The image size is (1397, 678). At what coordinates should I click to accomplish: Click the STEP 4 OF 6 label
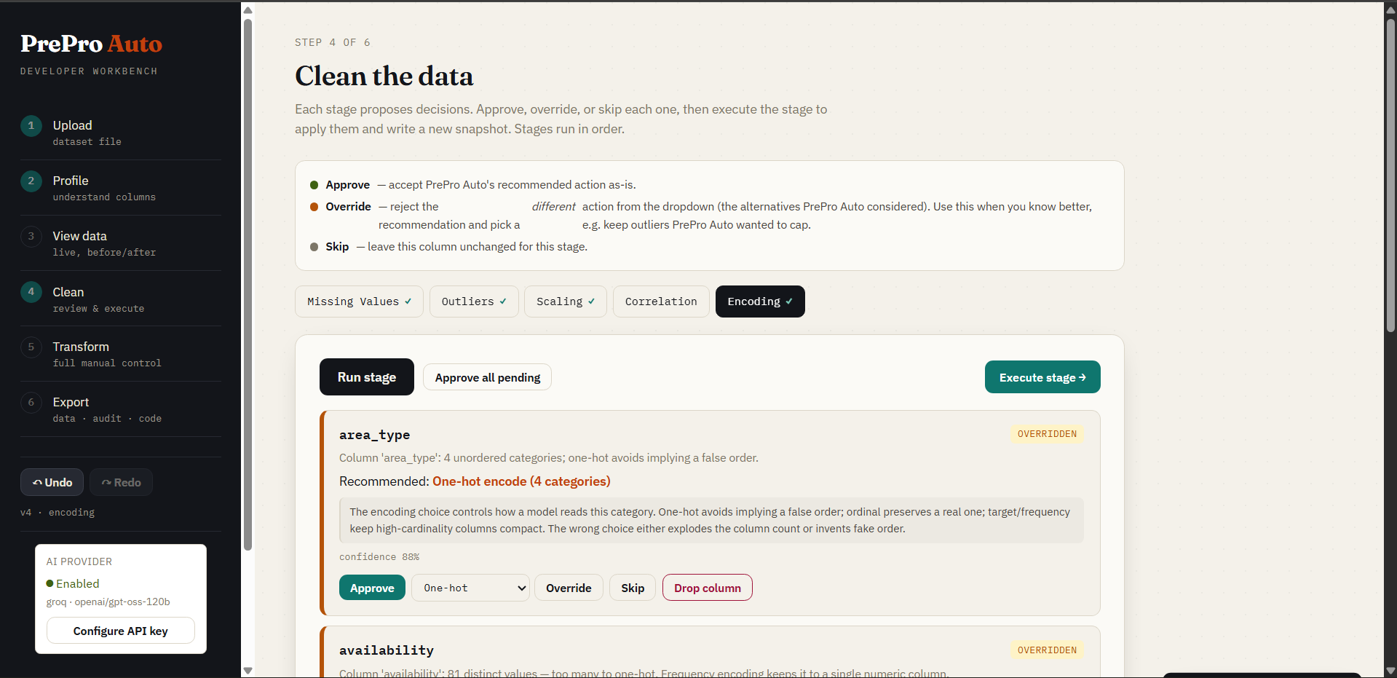333,42
